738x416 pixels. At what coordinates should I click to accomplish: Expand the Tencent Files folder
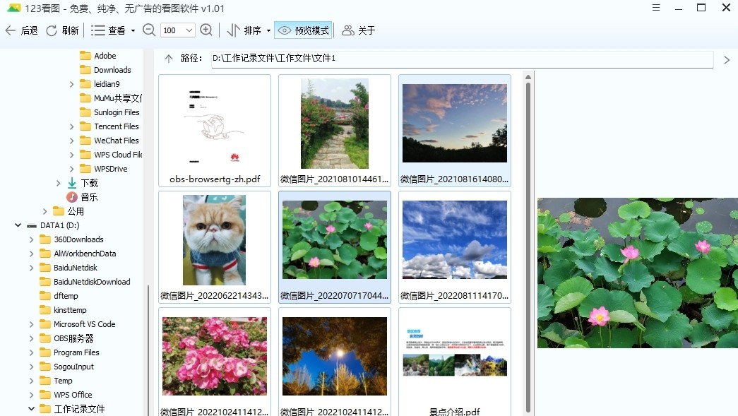pos(71,126)
